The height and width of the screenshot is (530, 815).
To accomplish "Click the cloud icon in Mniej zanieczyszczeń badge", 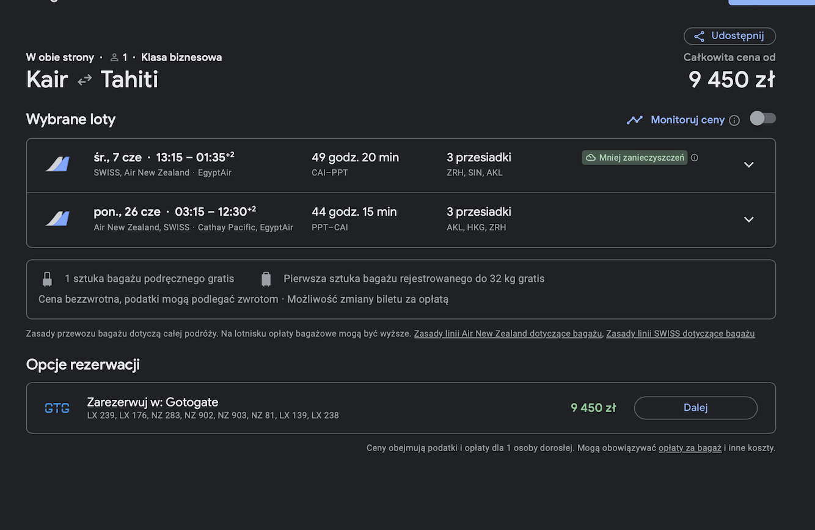I will (x=591, y=158).
